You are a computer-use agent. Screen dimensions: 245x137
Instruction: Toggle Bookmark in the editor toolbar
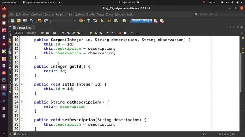coord(101,33)
